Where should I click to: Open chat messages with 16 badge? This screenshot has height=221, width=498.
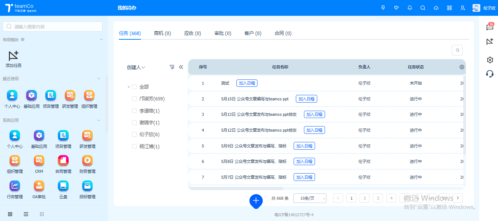click(x=490, y=27)
